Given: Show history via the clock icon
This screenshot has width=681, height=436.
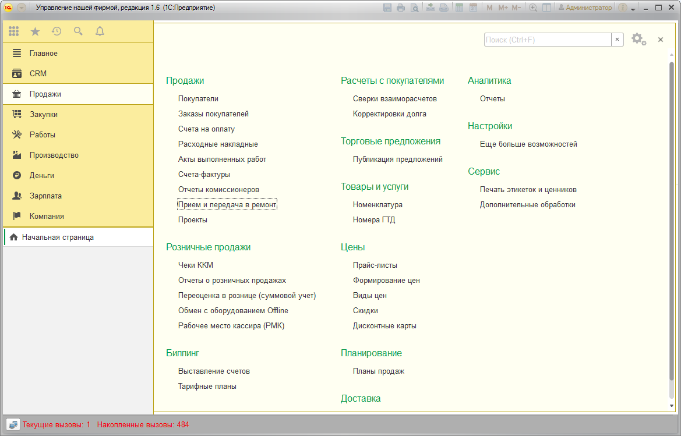Looking at the screenshot, I should (x=57, y=31).
